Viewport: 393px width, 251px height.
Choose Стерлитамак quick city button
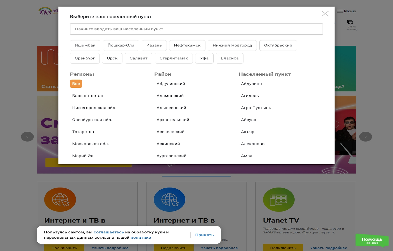[174, 58]
